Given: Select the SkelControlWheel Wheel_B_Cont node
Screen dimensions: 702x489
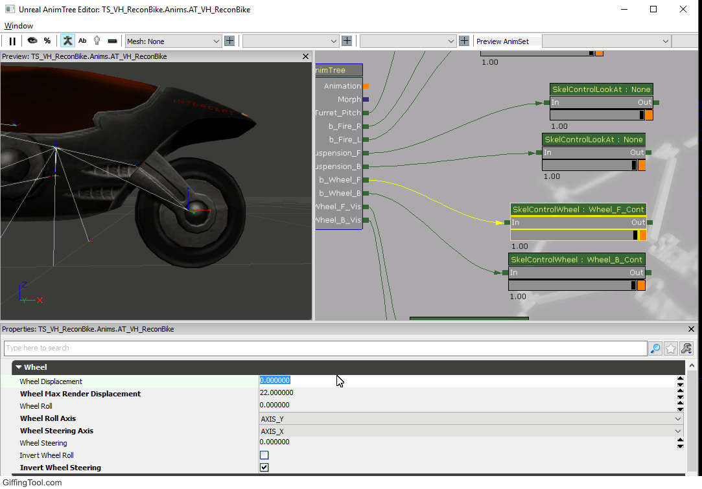Looking at the screenshot, I should (x=577, y=260).
